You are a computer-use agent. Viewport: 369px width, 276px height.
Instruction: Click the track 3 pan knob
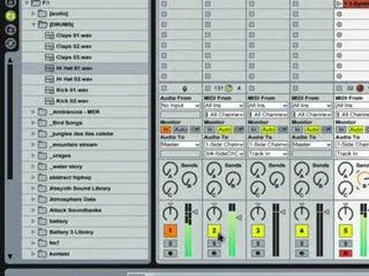[x=258, y=213]
